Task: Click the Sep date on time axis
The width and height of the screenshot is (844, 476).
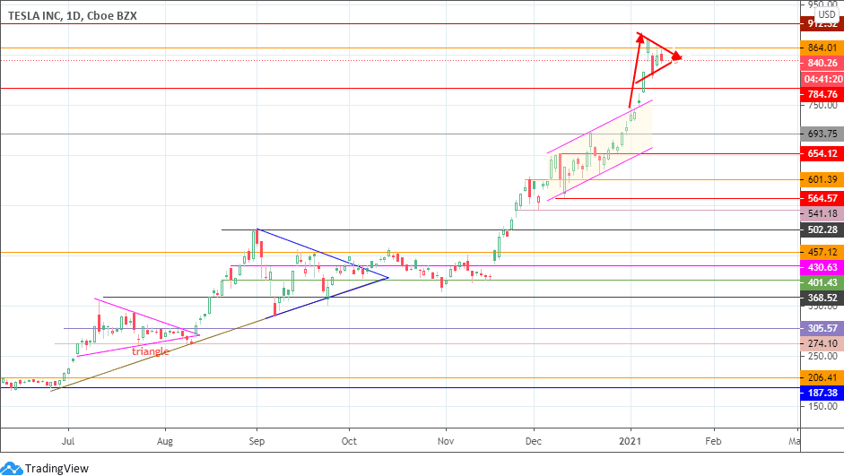Action: (257, 441)
